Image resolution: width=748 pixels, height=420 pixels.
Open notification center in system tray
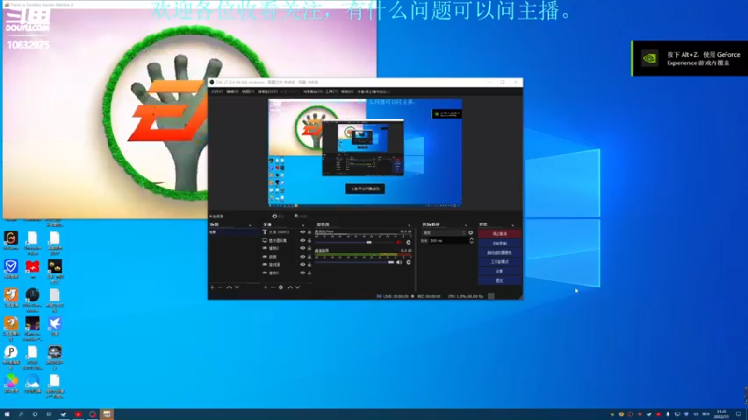[x=738, y=414]
